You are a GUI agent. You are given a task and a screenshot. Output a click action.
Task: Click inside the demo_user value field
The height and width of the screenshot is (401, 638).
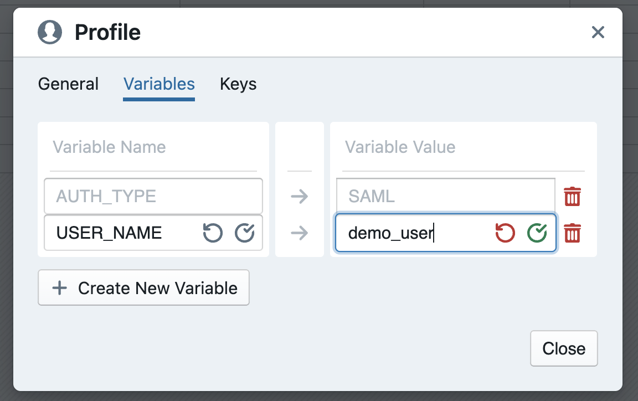pyautogui.click(x=410, y=233)
